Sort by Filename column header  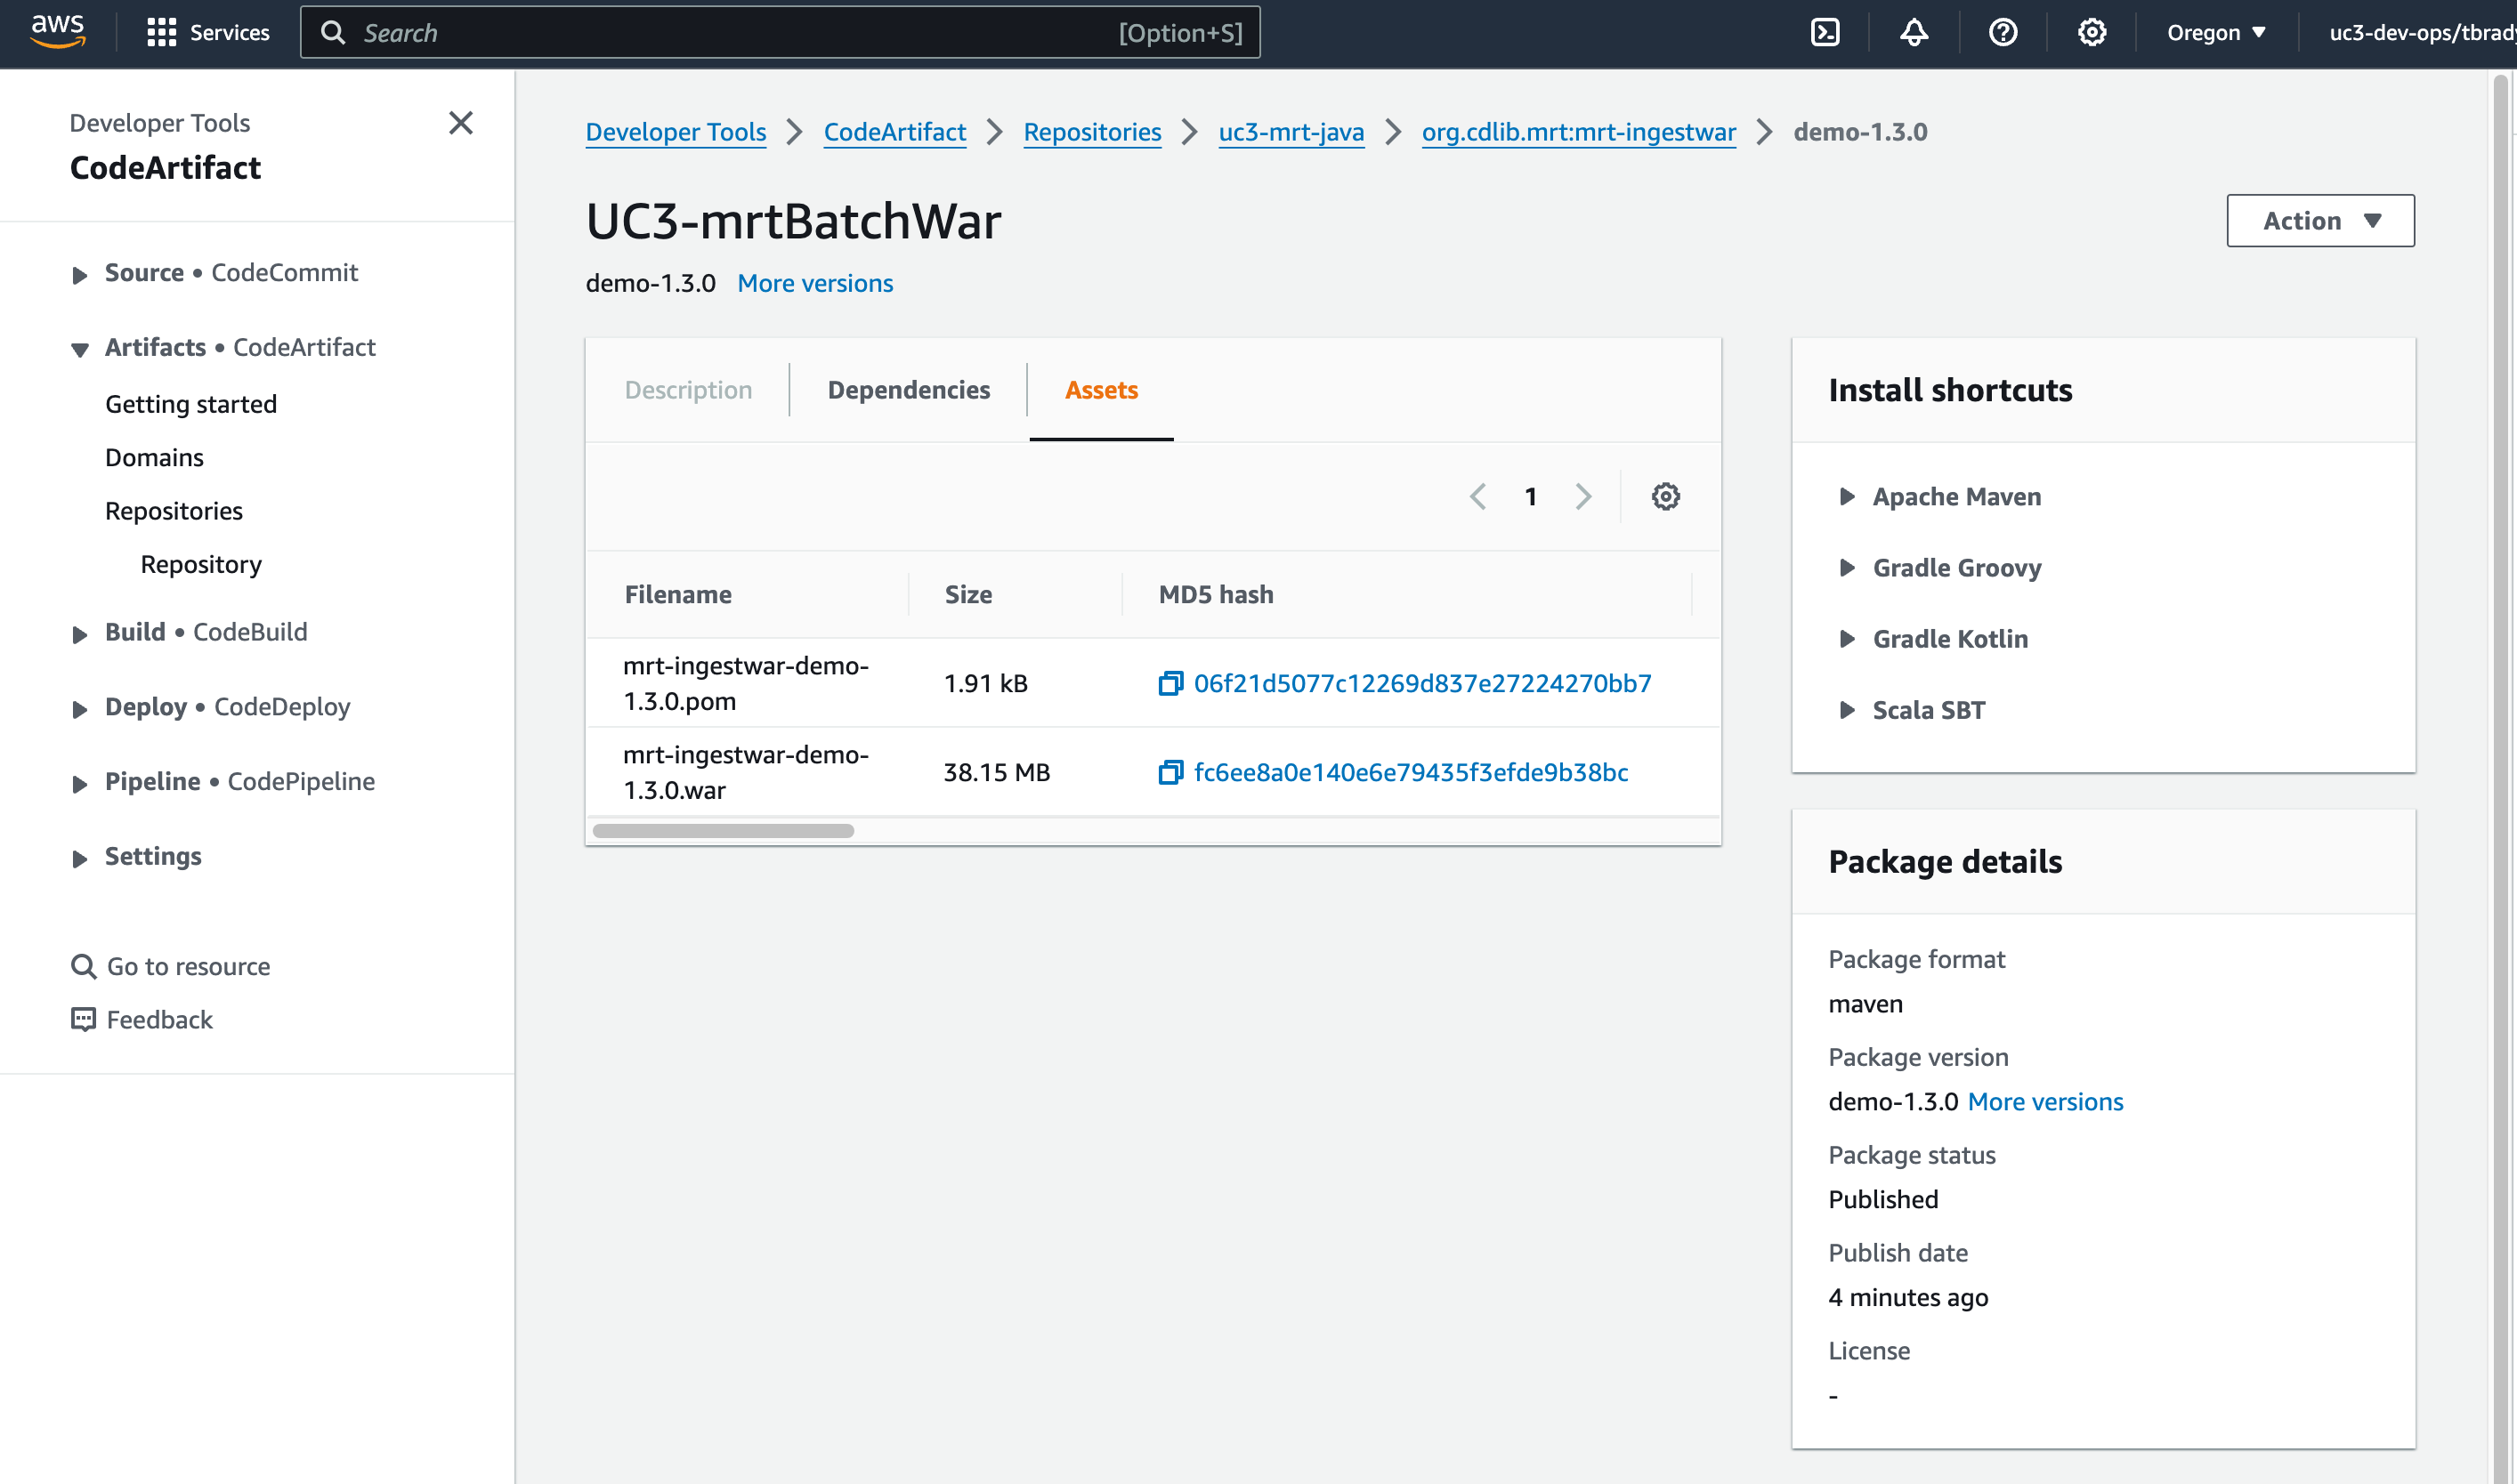678,594
